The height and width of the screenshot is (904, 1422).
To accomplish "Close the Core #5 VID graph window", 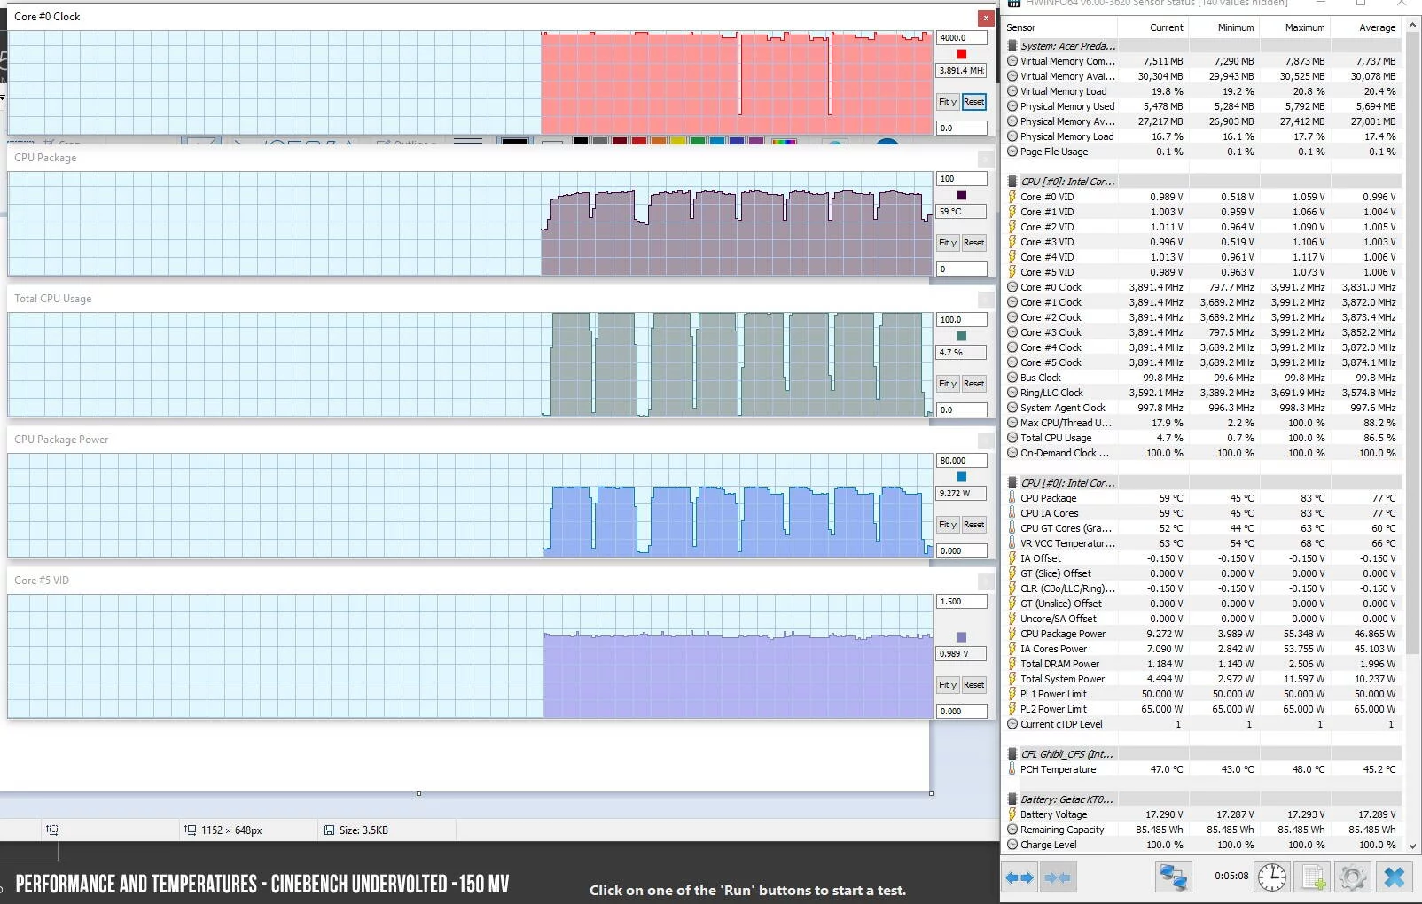I will click(986, 581).
